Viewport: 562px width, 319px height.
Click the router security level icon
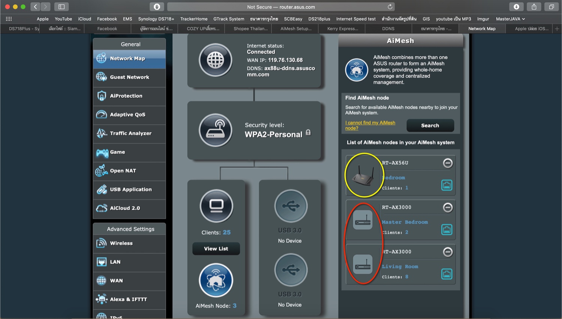(215, 130)
